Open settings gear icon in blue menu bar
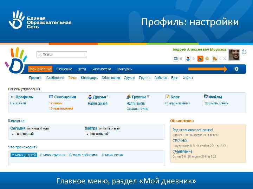Viewport: 253px width, 189px height. pos(236,69)
